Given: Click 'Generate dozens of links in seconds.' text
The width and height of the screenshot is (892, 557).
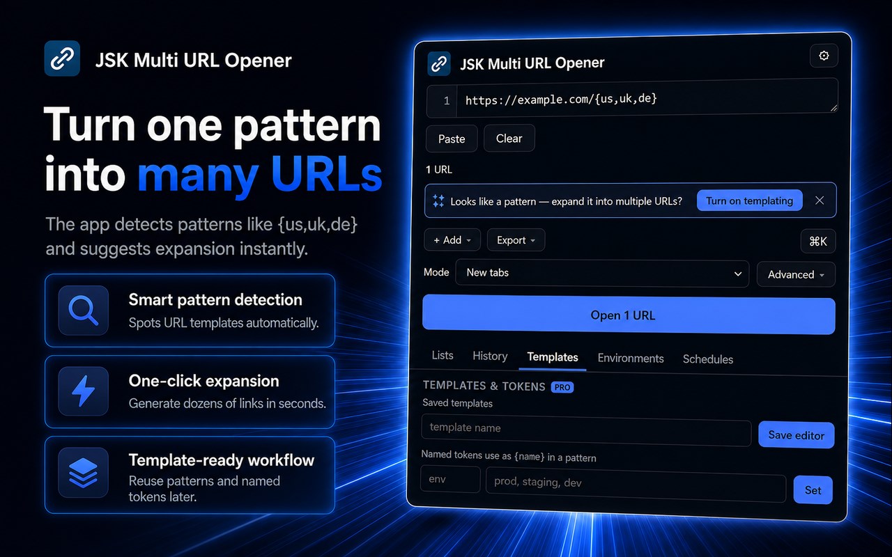Looking at the screenshot, I should point(227,403).
